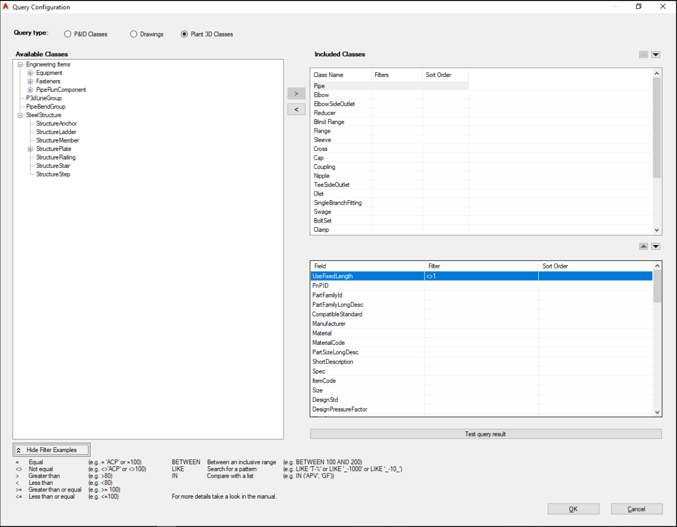Add selected class with the right arrow button
Screen dimensions: 677x527
point(296,93)
